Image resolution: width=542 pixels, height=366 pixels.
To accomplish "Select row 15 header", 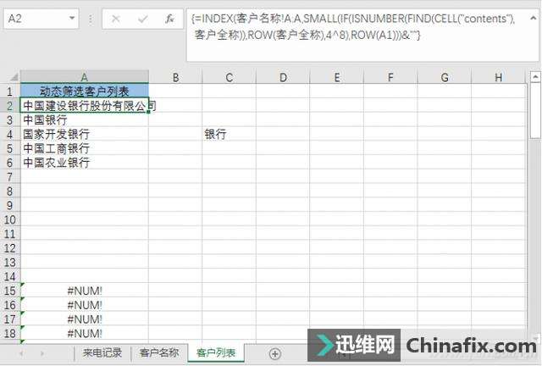I will tap(9, 291).
